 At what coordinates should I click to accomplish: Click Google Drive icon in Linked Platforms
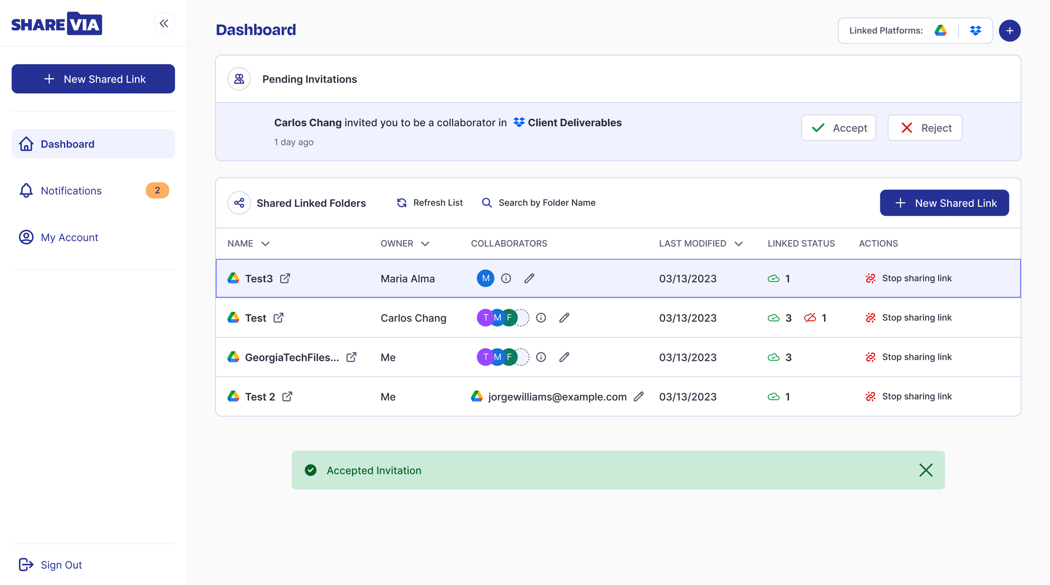pyautogui.click(x=941, y=30)
